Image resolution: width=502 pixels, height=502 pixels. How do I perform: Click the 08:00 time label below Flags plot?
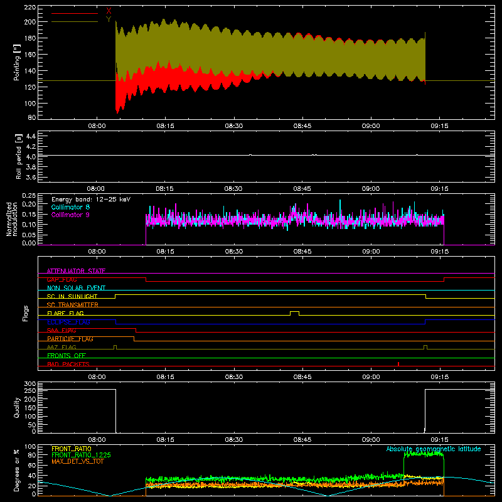97,377
